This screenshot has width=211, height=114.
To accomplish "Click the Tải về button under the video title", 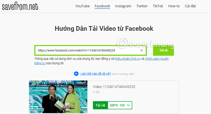I will click(100, 105).
